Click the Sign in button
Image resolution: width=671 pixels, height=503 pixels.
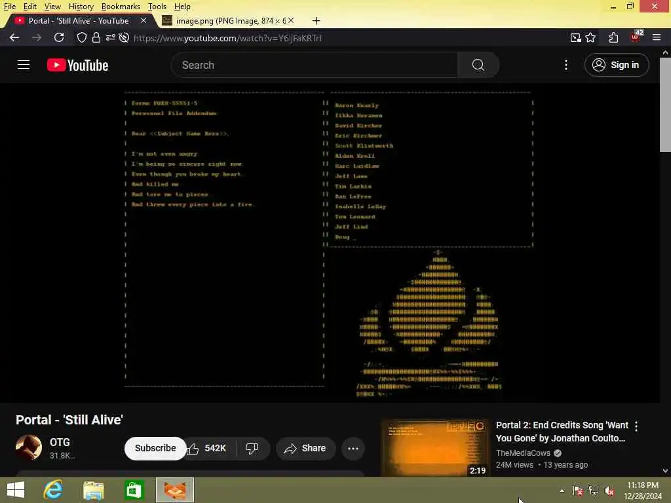coord(617,65)
